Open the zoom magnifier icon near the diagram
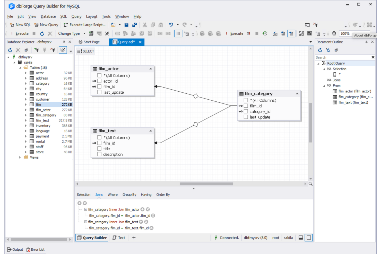This screenshot has height=254, width=381. [x=310, y=184]
